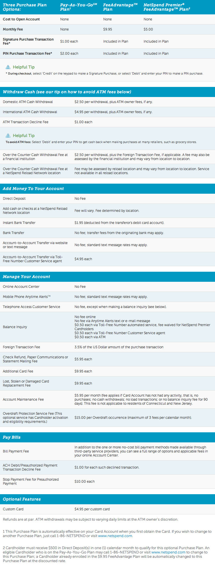Click '$4.95 per withdrawal, plus ATM owner fees' text

click(x=113, y=112)
